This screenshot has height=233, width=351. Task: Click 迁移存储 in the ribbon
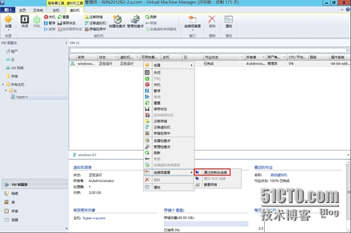point(94,17)
